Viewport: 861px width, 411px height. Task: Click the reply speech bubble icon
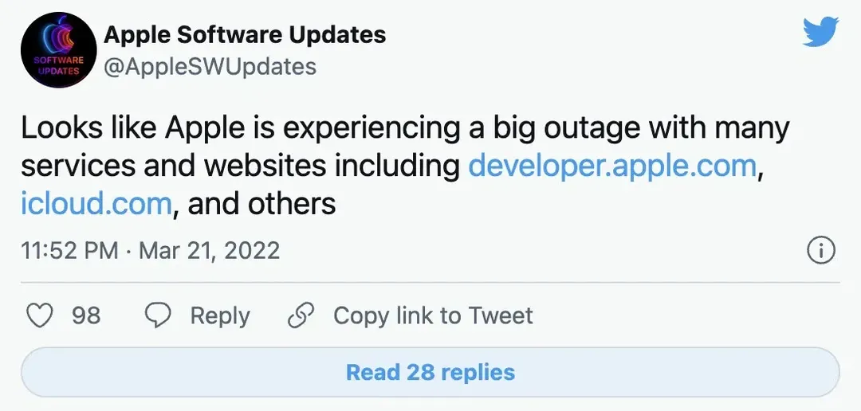pos(158,316)
